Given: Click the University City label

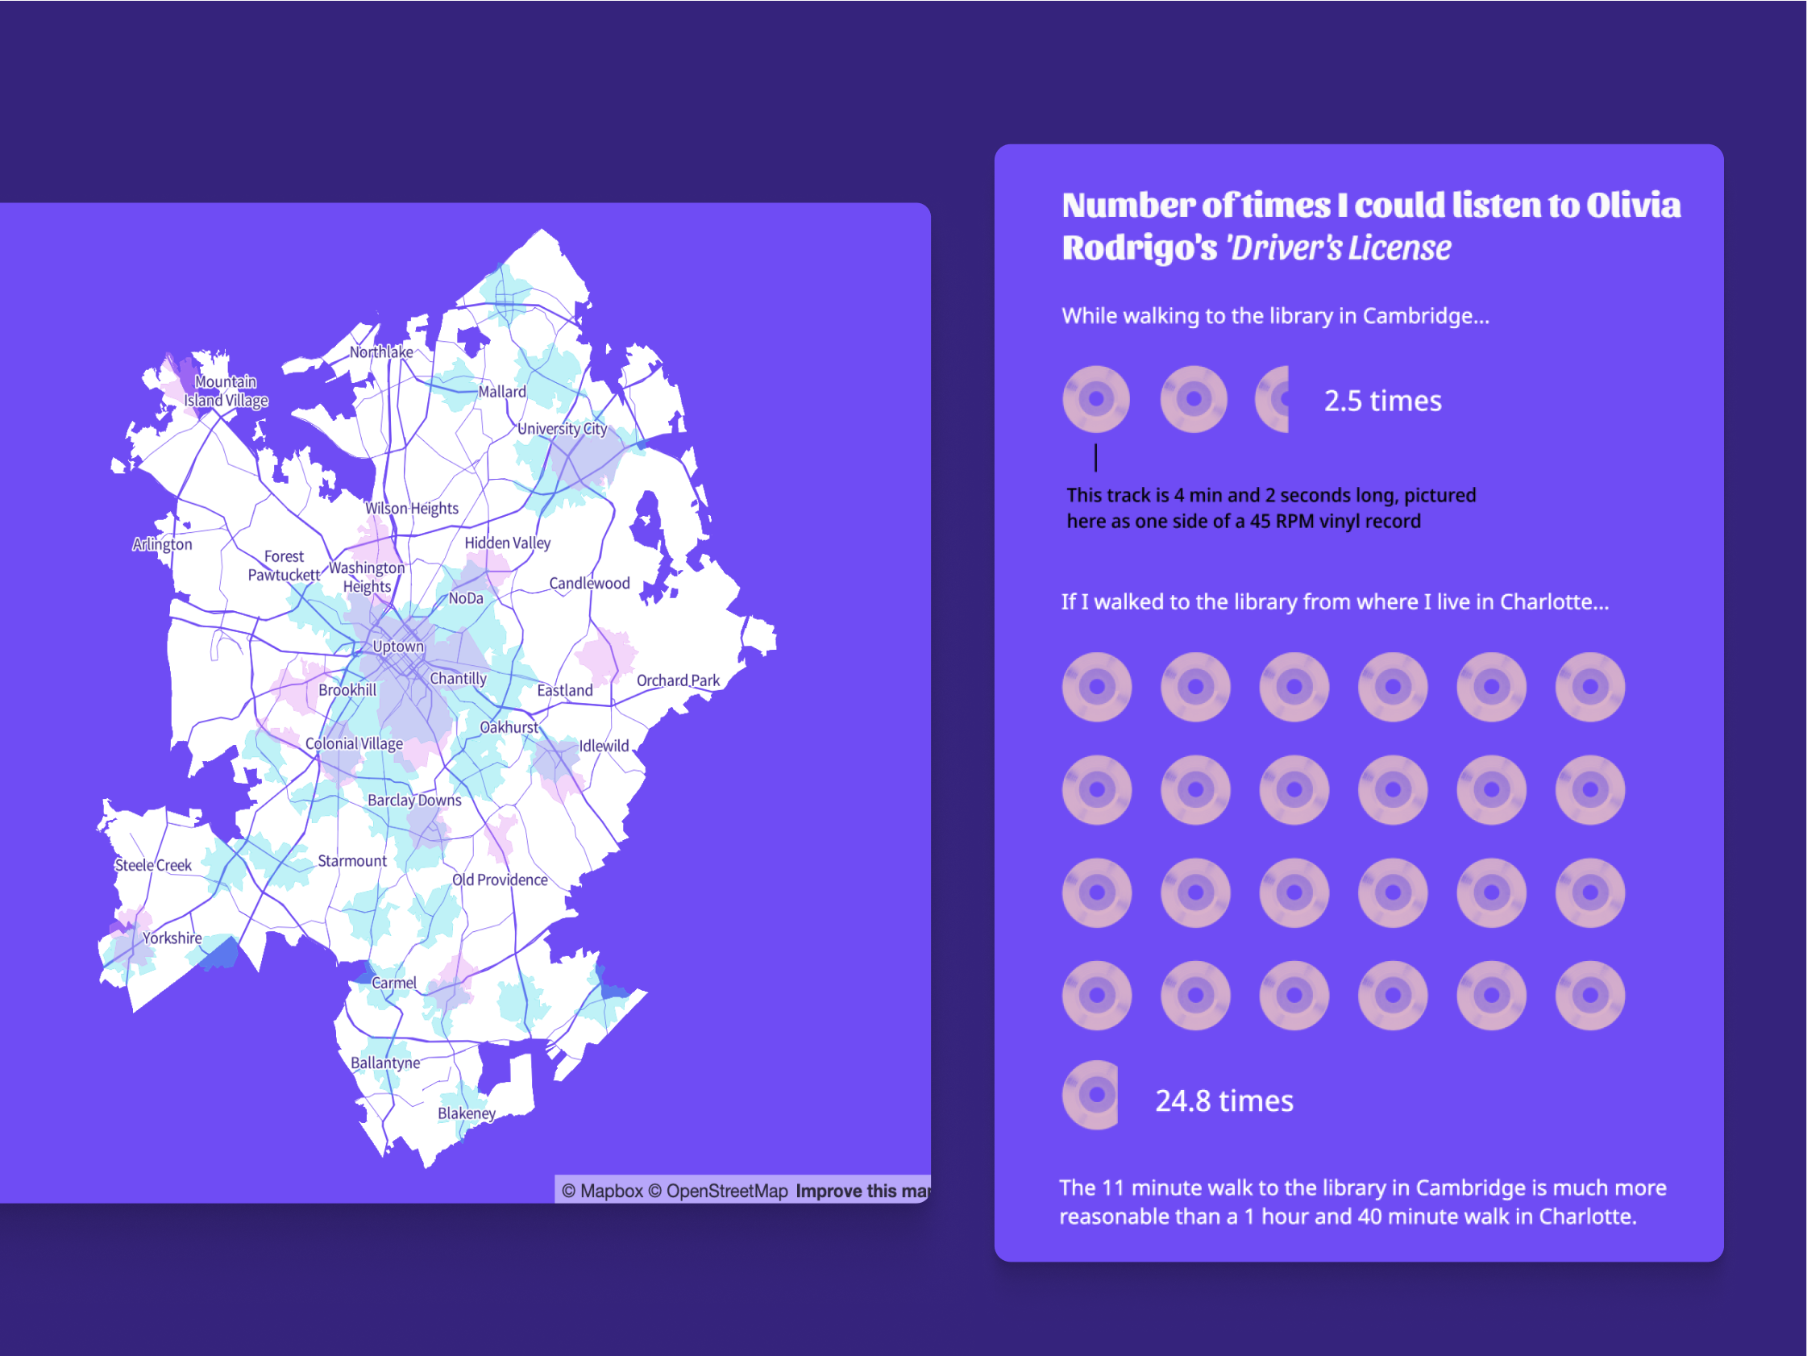Looking at the screenshot, I should pyautogui.click(x=562, y=429).
